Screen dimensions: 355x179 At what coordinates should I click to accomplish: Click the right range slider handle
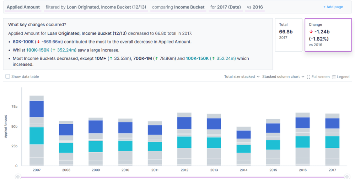coord(347,177)
